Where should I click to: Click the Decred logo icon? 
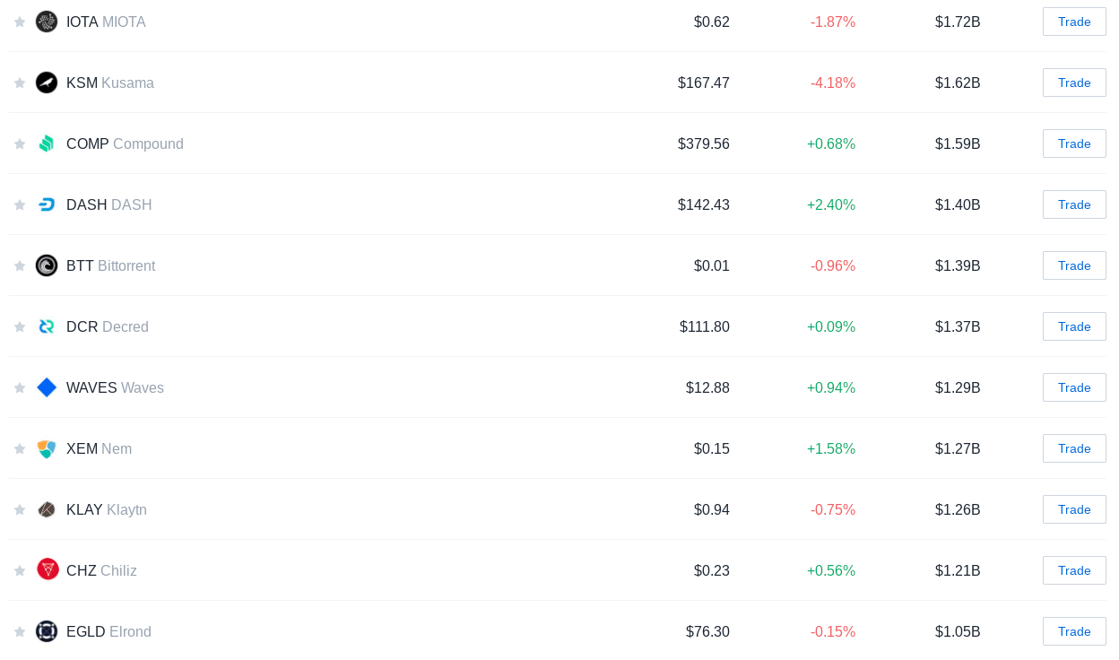pos(47,326)
